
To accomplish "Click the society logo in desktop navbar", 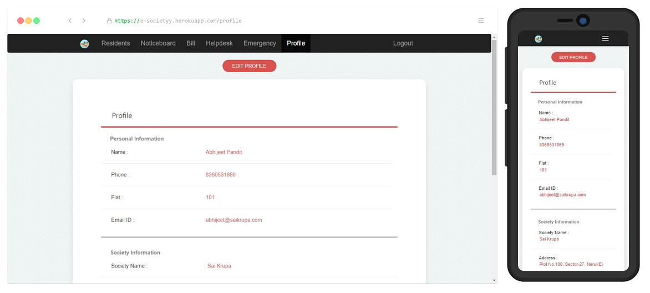I will [84, 44].
